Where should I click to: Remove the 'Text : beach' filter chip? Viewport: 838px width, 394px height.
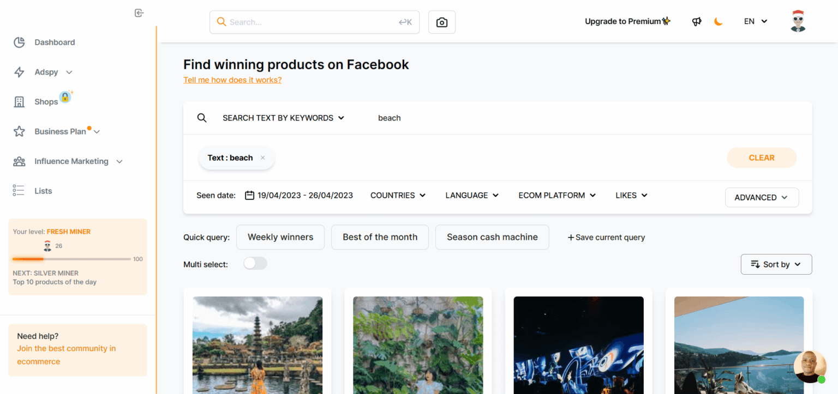[262, 158]
